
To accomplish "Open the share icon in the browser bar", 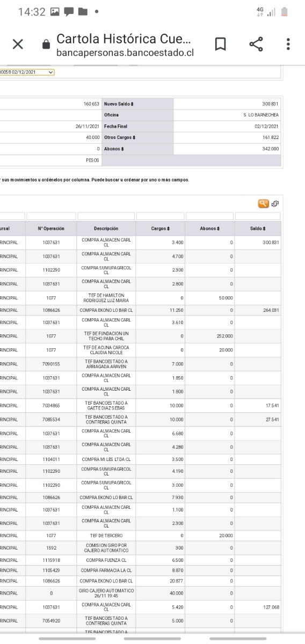I will pos(255,45).
